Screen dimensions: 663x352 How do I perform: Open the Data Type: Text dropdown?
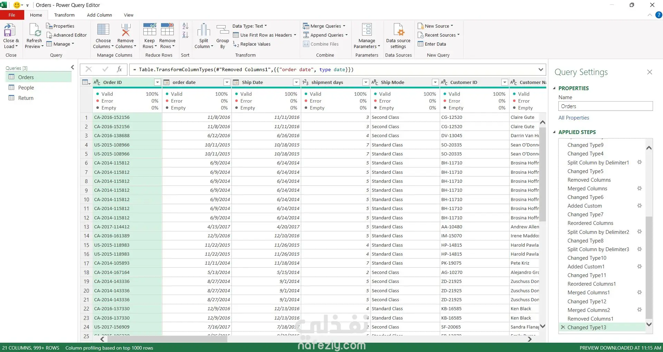point(250,26)
